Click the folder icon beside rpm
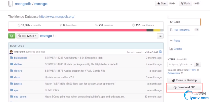 click(x=12, y=90)
